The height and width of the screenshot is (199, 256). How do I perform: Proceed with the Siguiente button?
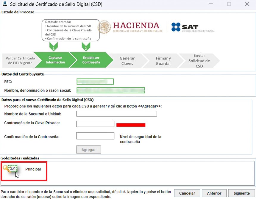(x=241, y=193)
